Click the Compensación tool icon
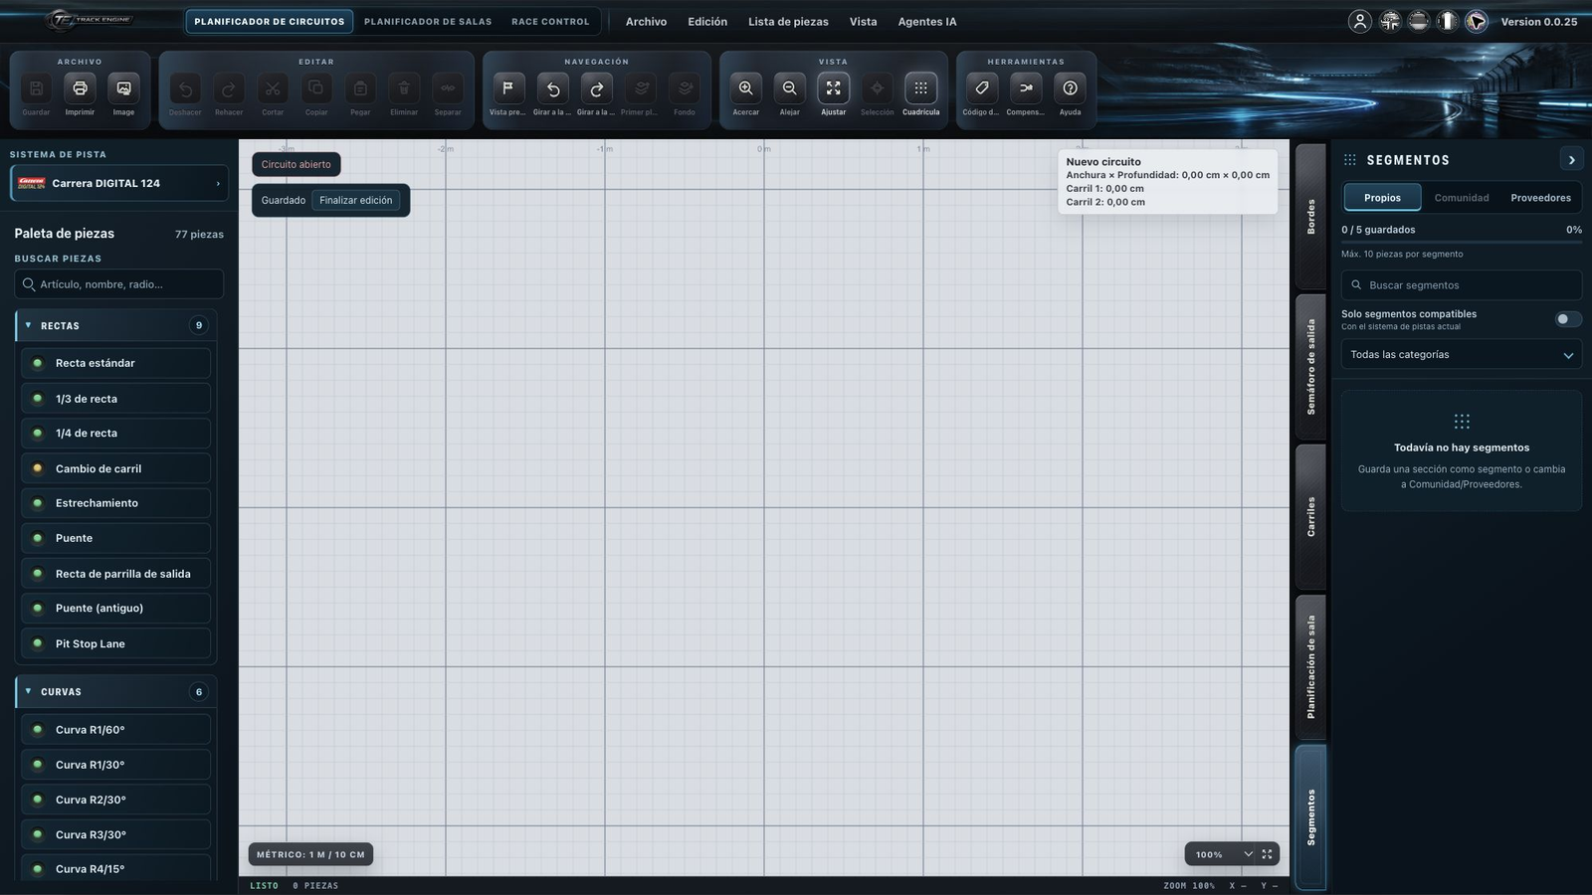1592x895 pixels. [1026, 89]
